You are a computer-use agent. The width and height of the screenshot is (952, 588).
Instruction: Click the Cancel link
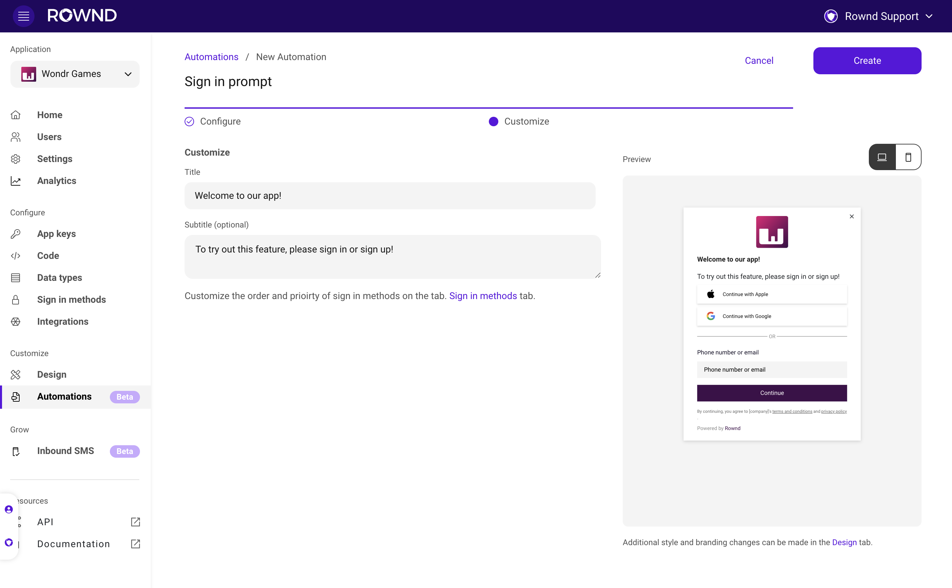759,61
